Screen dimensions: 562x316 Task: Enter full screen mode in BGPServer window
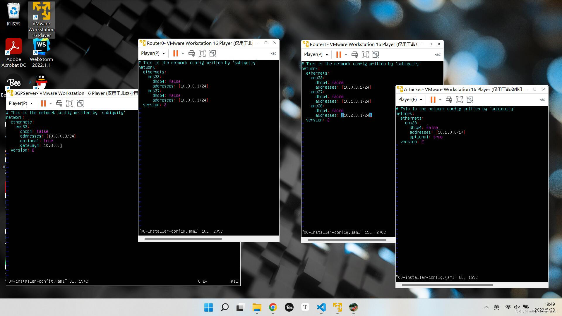coord(70,103)
